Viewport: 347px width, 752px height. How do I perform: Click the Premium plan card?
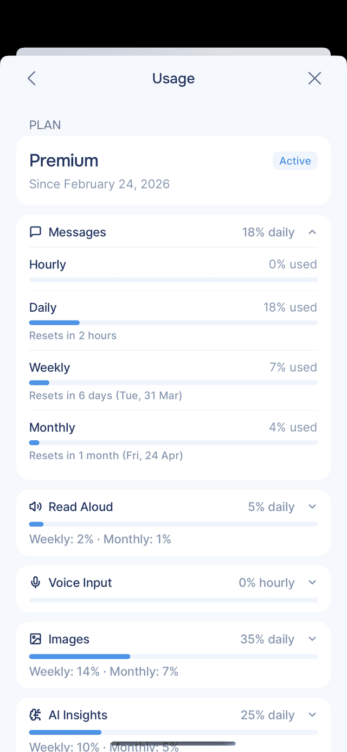[173, 171]
